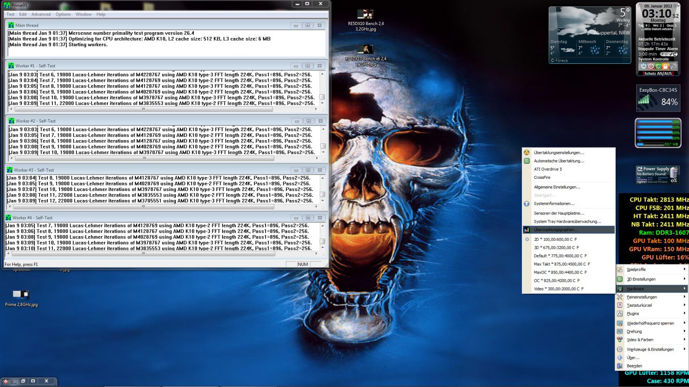Open the Options menu in Prime95
This screenshot has height=387, width=689.
(63, 14)
